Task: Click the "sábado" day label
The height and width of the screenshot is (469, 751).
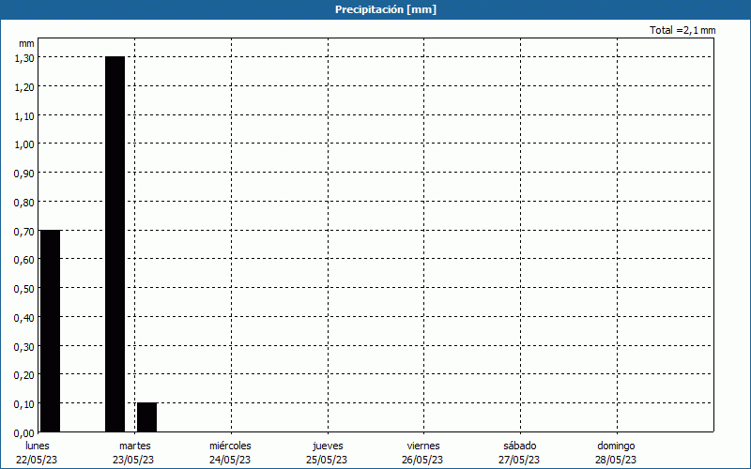Action: (x=520, y=446)
